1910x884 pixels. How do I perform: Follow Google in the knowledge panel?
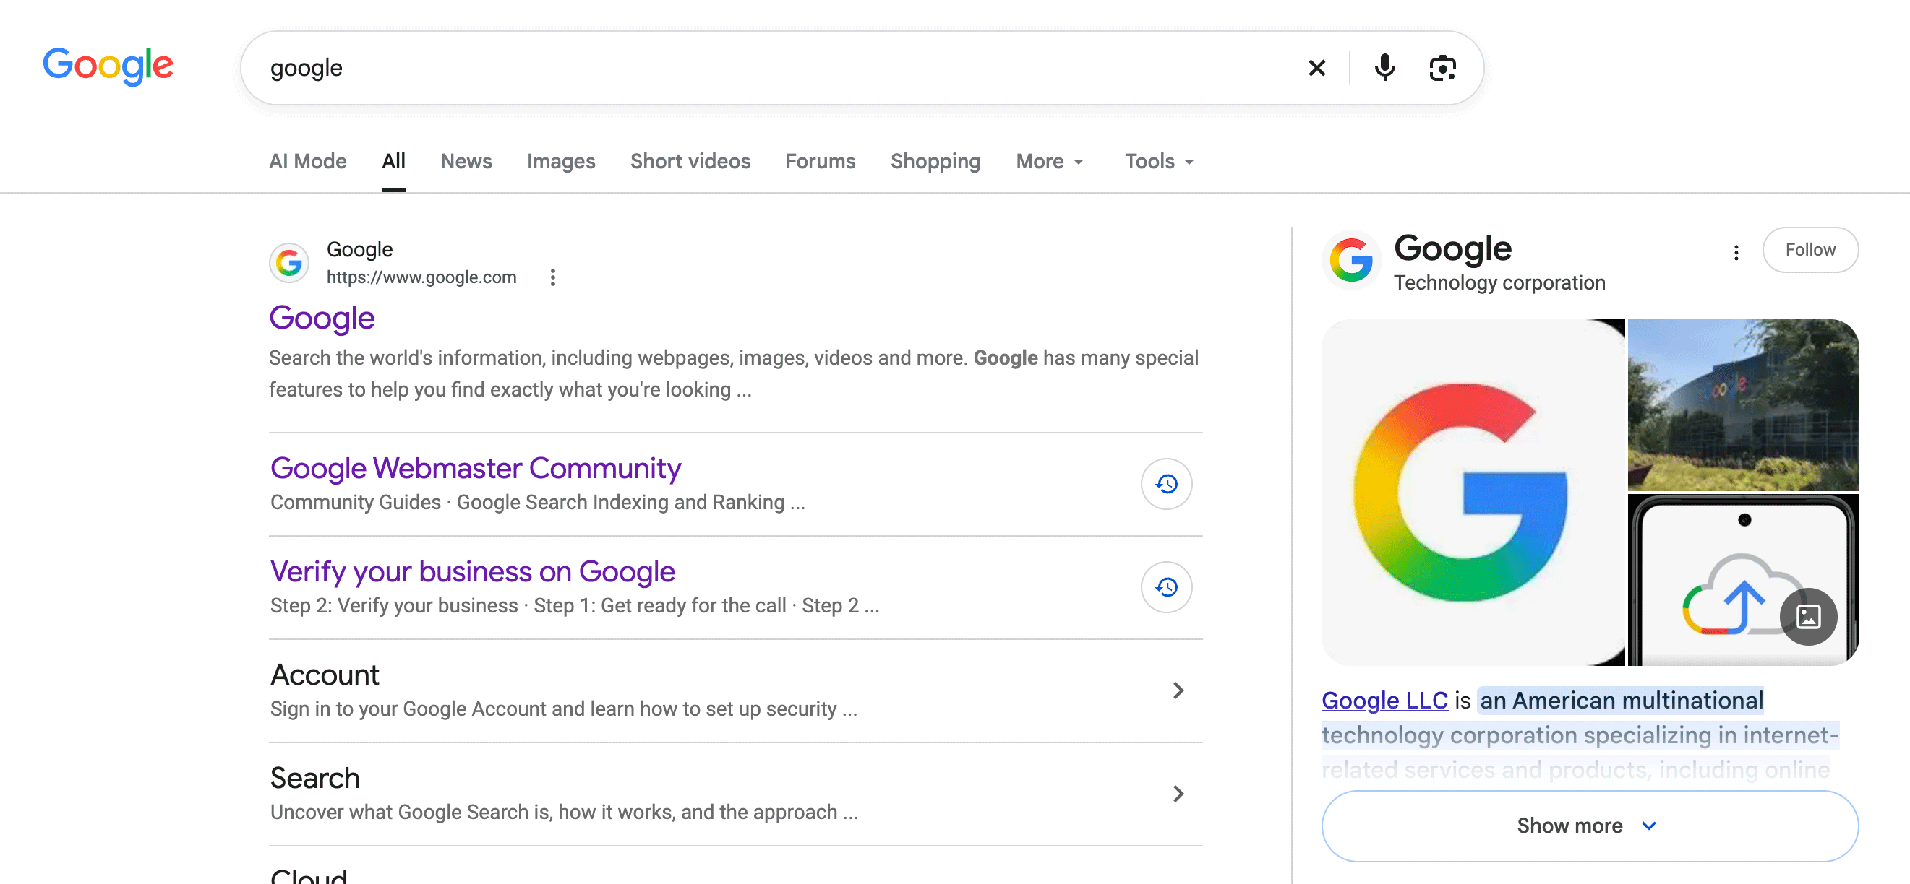1810,250
